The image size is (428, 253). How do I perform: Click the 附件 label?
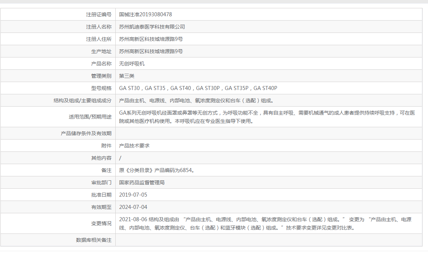tap(106, 145)
